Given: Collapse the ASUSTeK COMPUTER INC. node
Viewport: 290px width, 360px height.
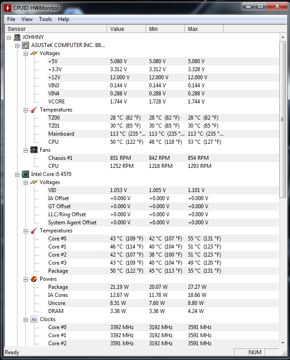Looking at the screenshot, I should click(x=17, y=46).
